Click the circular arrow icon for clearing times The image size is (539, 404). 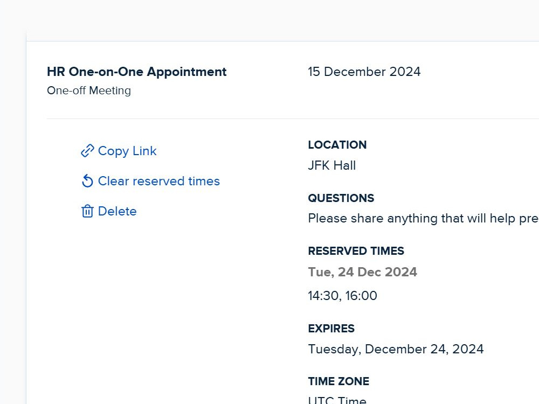(x=87, y=181)
